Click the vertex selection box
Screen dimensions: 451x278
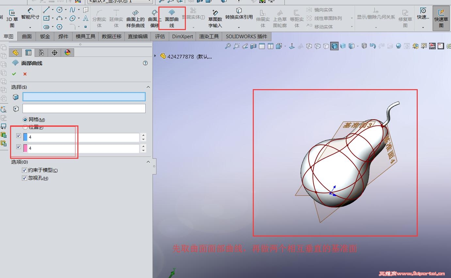click(84, 108)
